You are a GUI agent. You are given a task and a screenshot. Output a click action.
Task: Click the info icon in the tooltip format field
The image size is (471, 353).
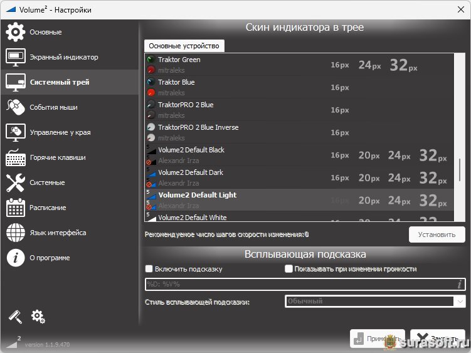459,284
